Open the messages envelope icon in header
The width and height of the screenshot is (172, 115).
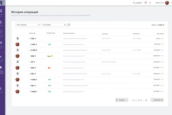145,3
